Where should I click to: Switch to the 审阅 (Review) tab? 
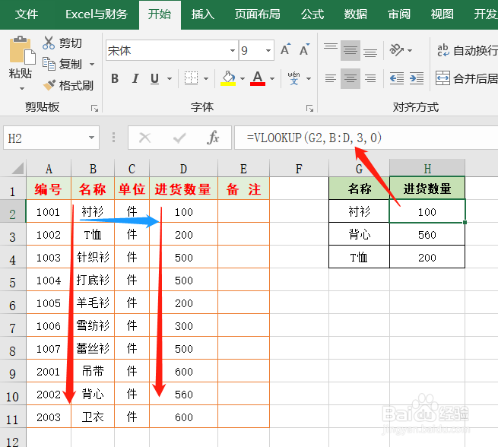tap(399, 14)
